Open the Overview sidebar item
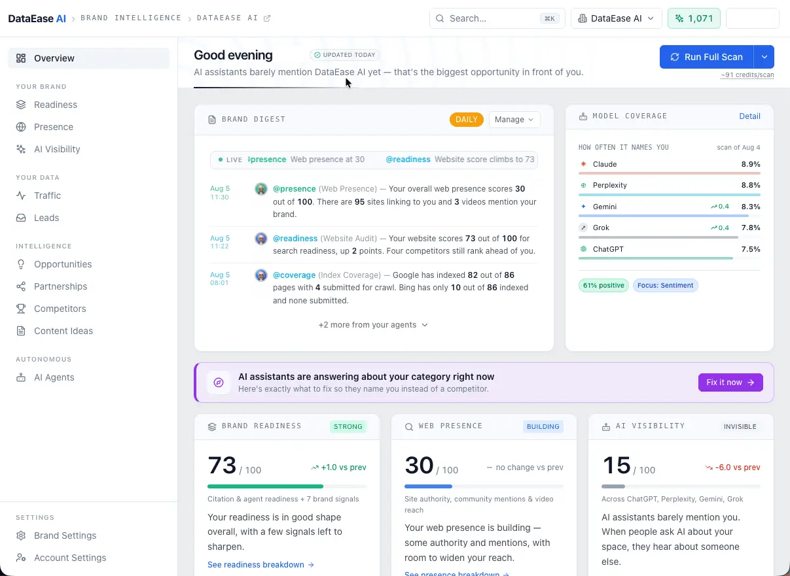 click(x=88, y=58)
